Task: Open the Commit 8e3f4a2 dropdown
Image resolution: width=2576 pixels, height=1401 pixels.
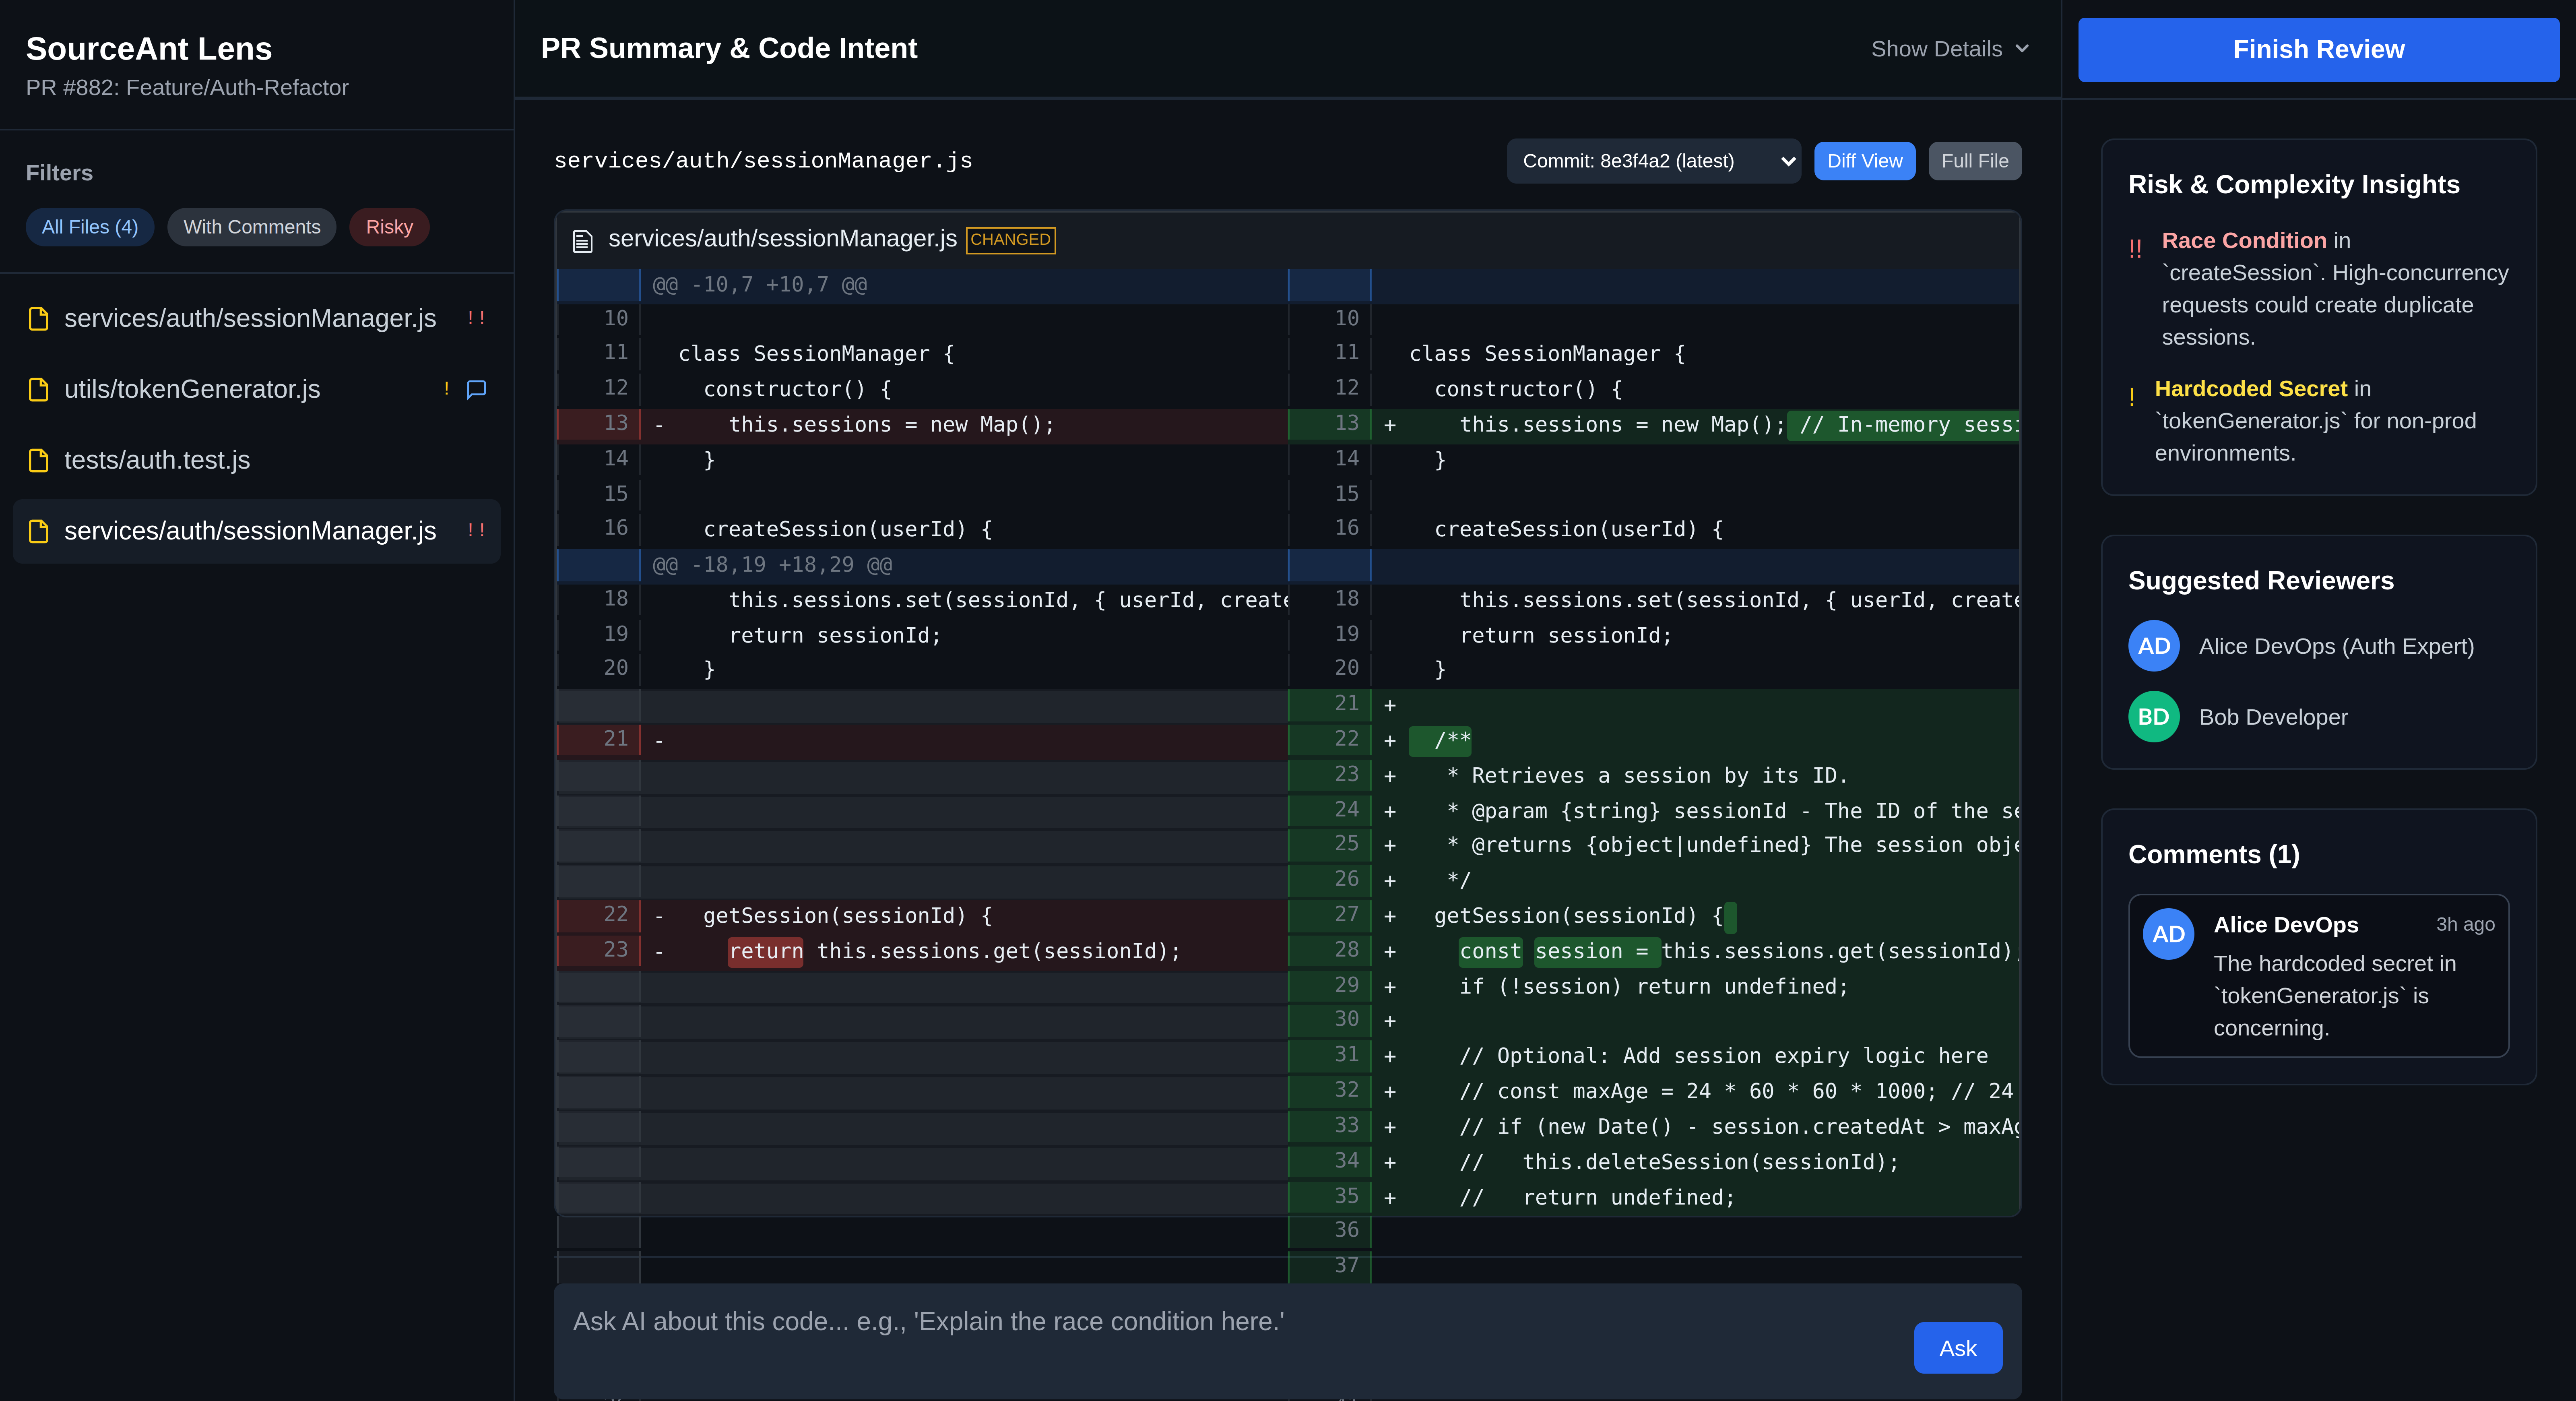Action: pos(1653,161)
